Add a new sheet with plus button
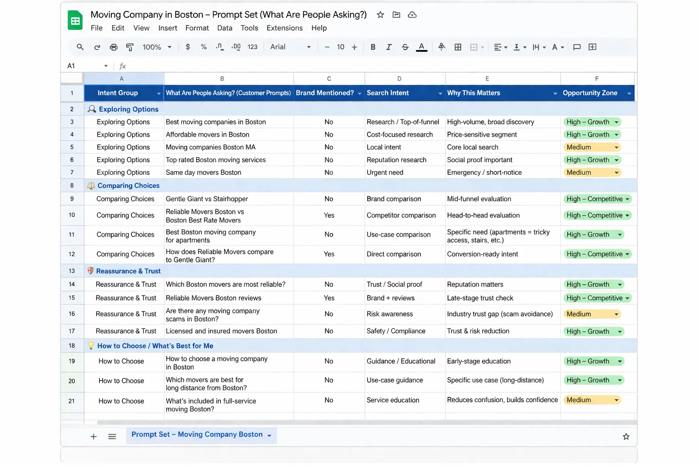Screen dimensions: 698x465 coord(94,437)
